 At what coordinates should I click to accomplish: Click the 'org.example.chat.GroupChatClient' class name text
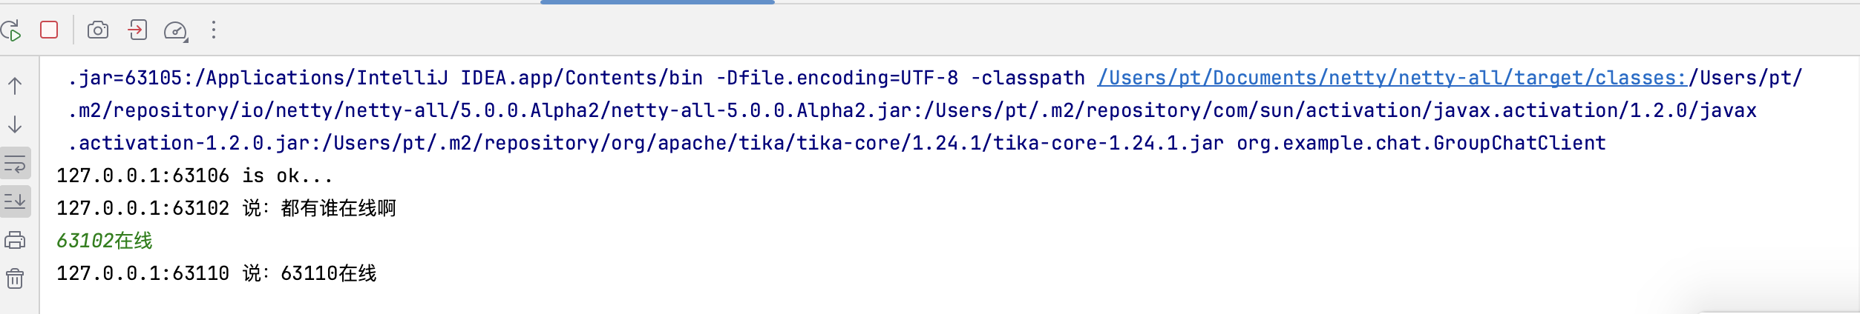[x=1421, y=143]
